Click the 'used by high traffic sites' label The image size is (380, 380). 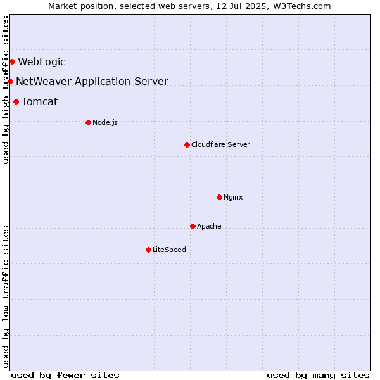[x=6, y=90]
